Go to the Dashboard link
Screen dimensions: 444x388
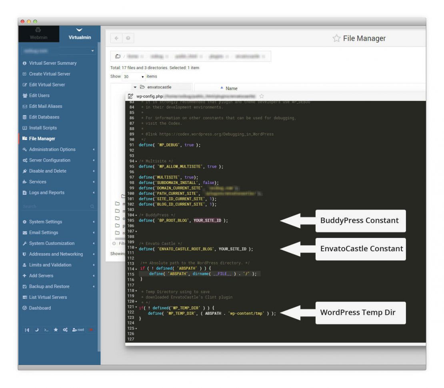39,308
